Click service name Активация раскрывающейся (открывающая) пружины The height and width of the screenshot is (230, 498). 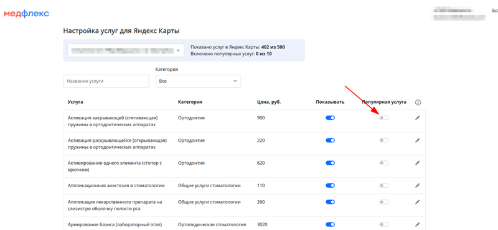pyautogui.click(x=117, y=144)
